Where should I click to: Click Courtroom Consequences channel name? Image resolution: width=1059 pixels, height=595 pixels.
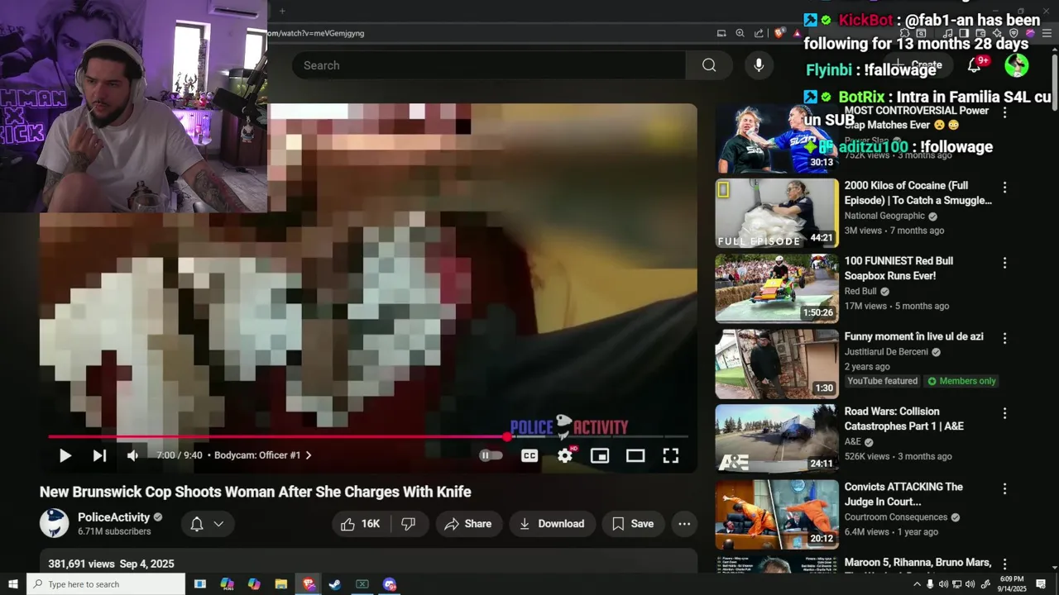coord(896,517)
